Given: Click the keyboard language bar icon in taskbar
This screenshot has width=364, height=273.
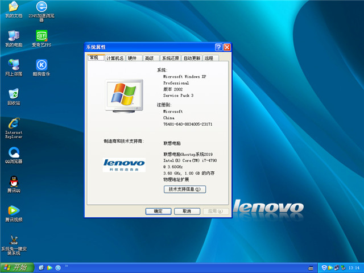Looking at the screenshot, I should pyautogui.click(x=311, y=268).
